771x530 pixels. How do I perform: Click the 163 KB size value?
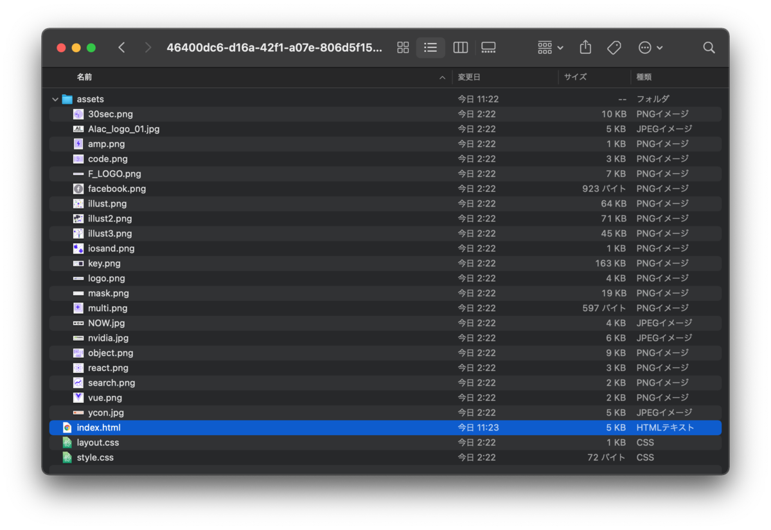(610, 263)
